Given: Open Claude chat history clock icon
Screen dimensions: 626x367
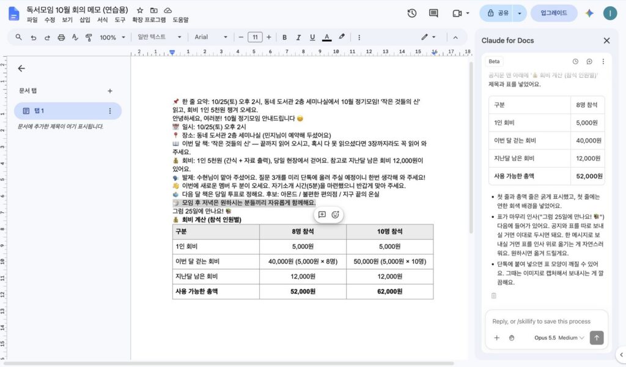Looking at the screenshot, I should click(x=575, y=62).
